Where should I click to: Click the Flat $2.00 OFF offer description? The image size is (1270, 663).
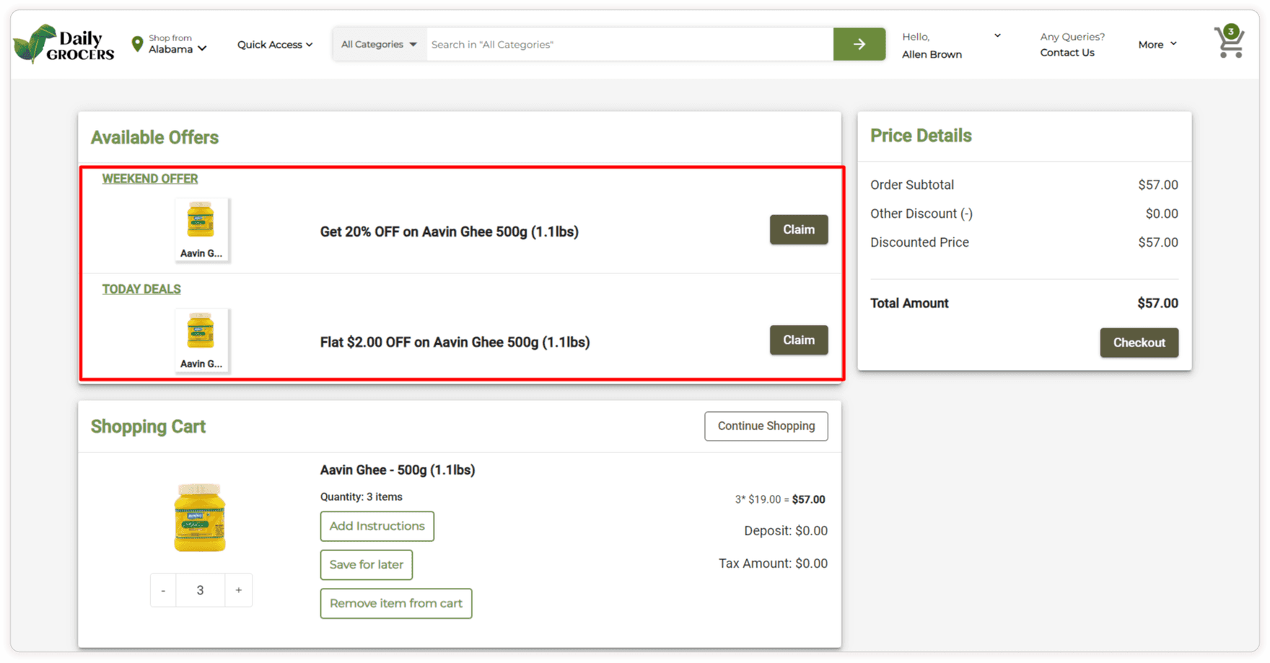[455, 342]
